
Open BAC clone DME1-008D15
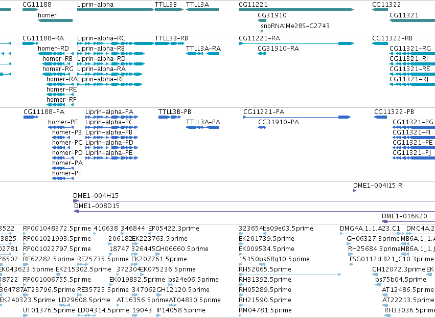pos(97,206)
